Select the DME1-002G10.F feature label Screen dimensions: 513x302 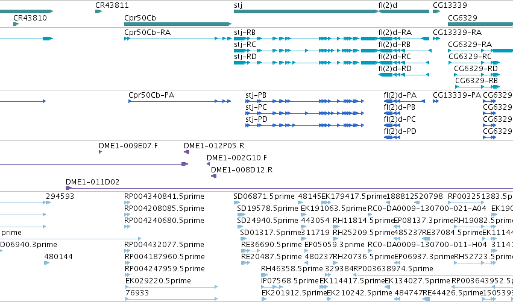click(x=237, y=158)
